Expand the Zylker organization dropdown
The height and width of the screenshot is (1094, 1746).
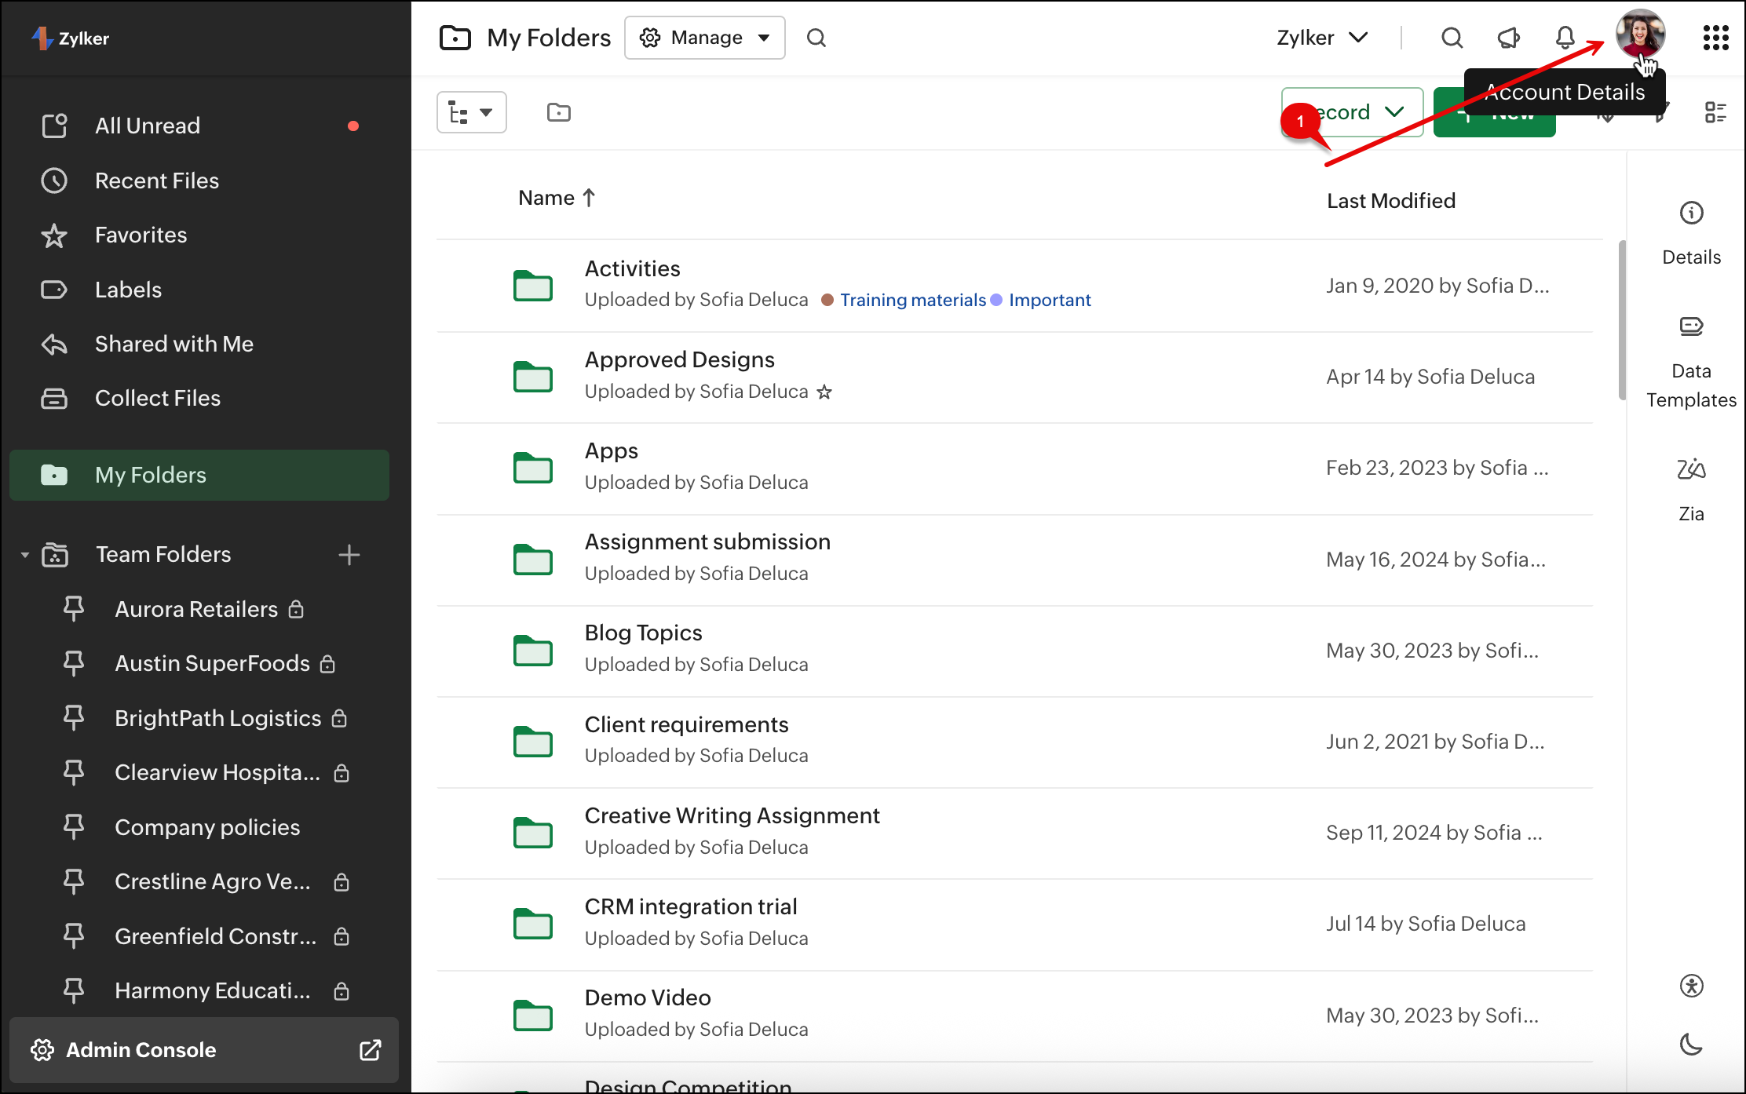click(1322, 38)
